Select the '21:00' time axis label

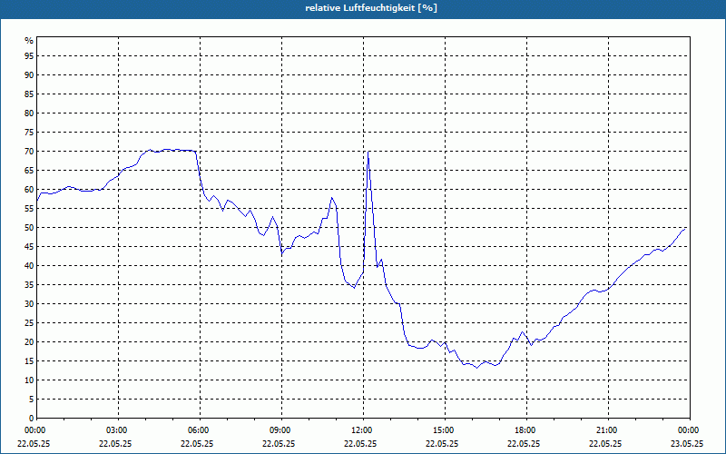click(x=606, y=430)
